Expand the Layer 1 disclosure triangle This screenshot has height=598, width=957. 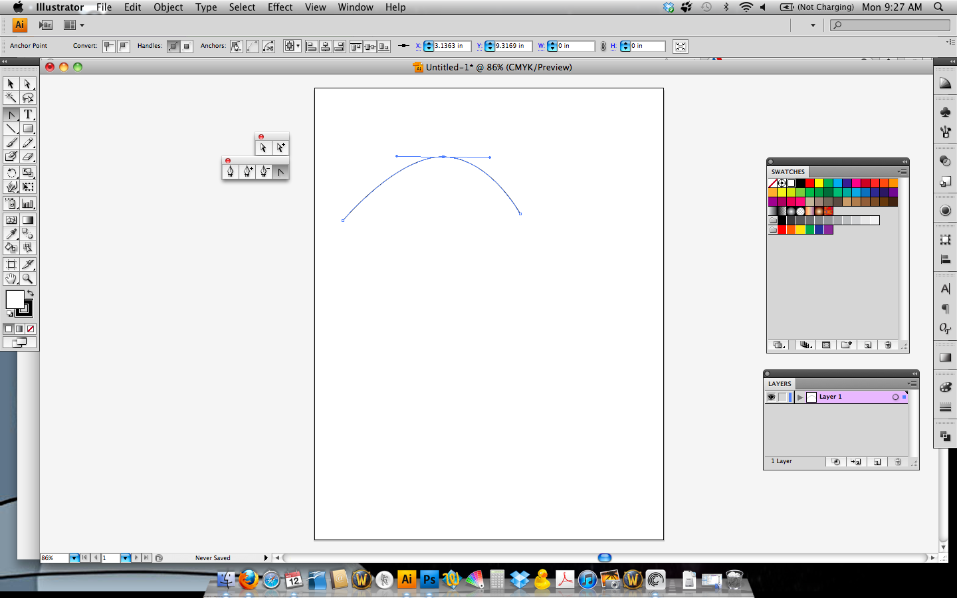click(x=800, y=397)
